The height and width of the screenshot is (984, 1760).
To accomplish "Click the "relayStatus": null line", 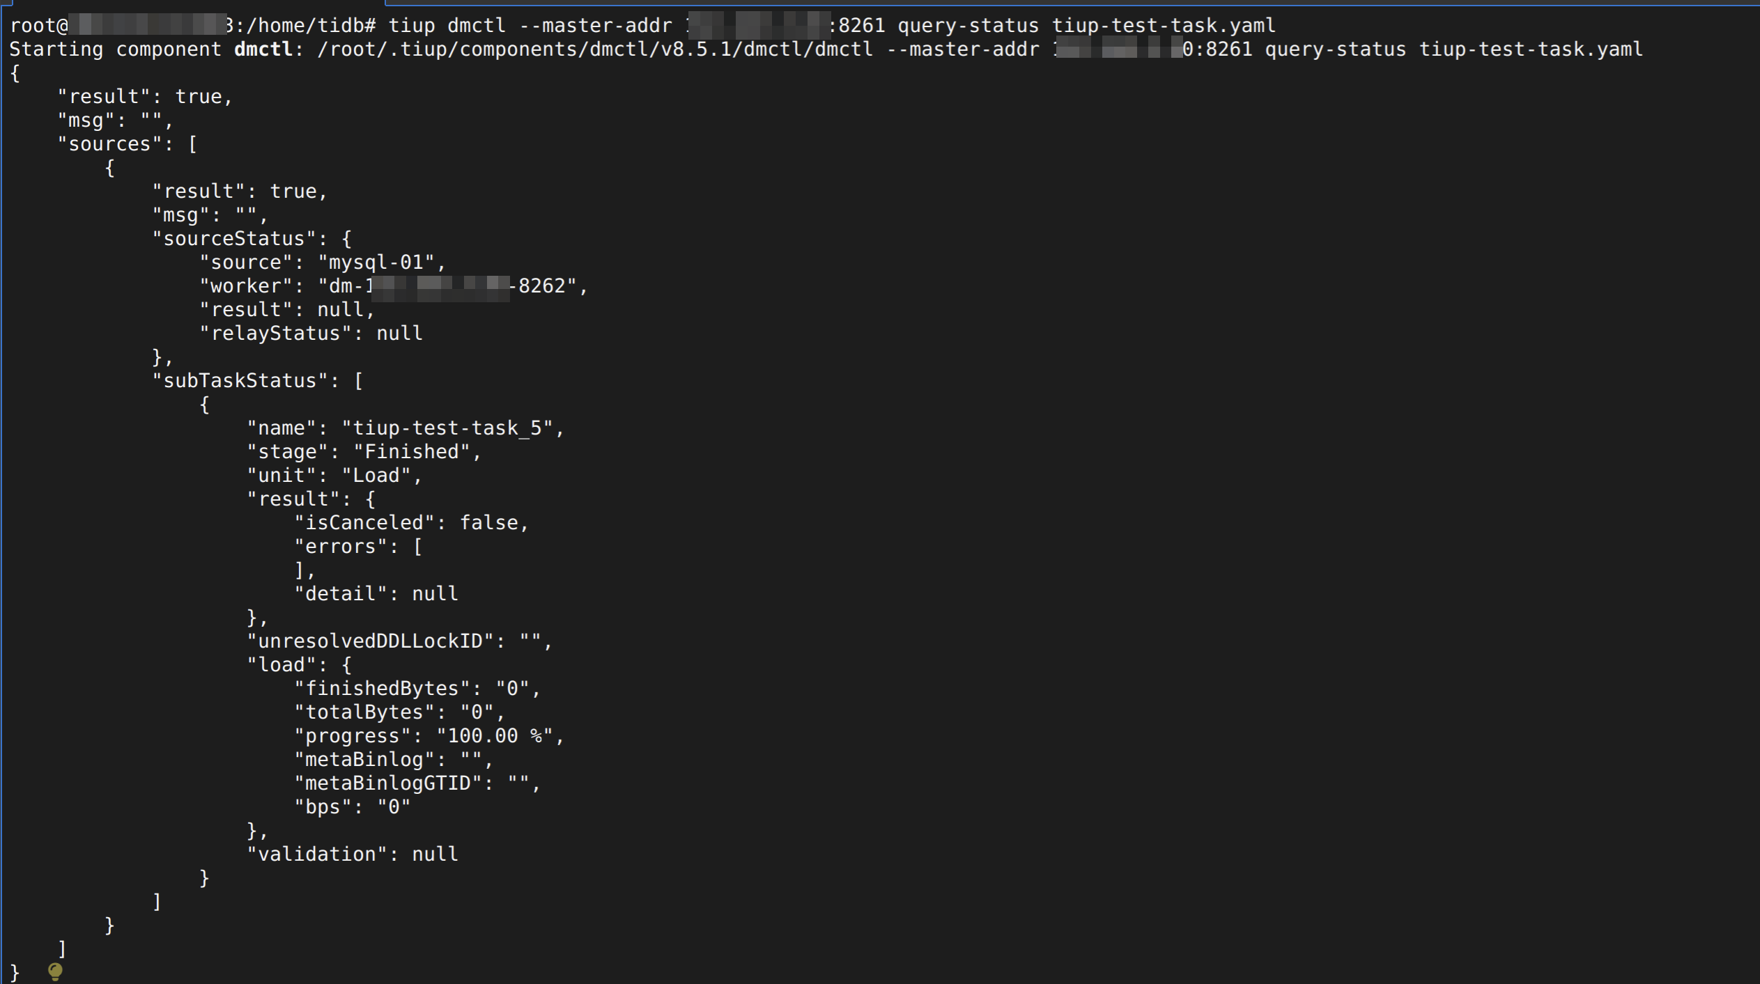I will click(311, 334).
